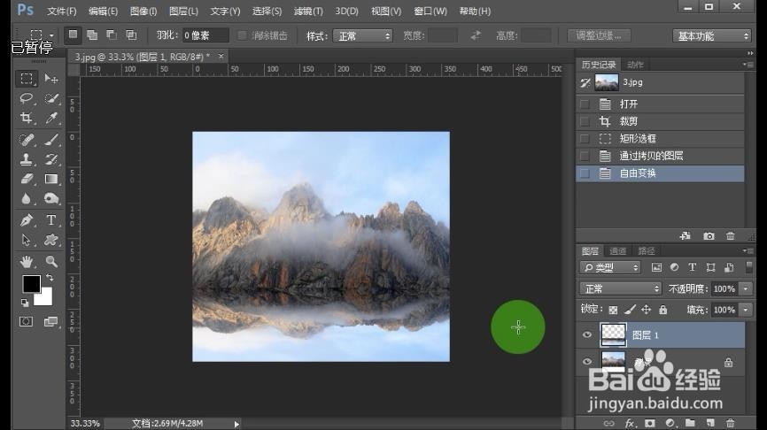Open 滤镜(T) menu

pyautogui.click(x=308, y=11)
